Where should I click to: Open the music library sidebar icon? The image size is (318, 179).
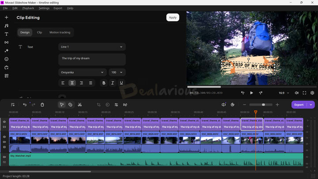(x=7, y=26)
